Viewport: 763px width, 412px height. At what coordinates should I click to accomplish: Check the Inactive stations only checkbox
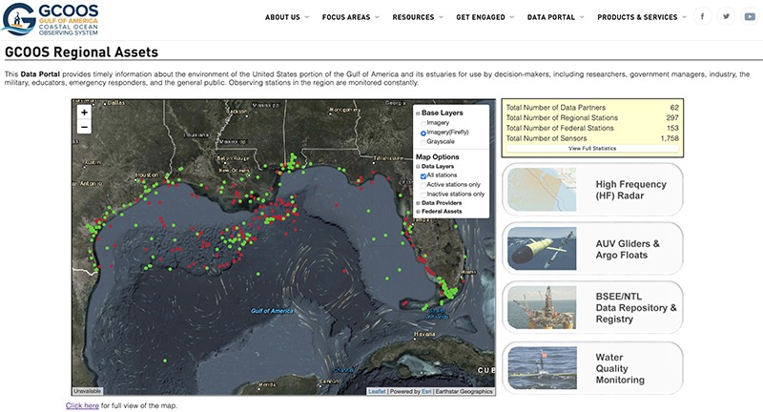pos(423,195)
